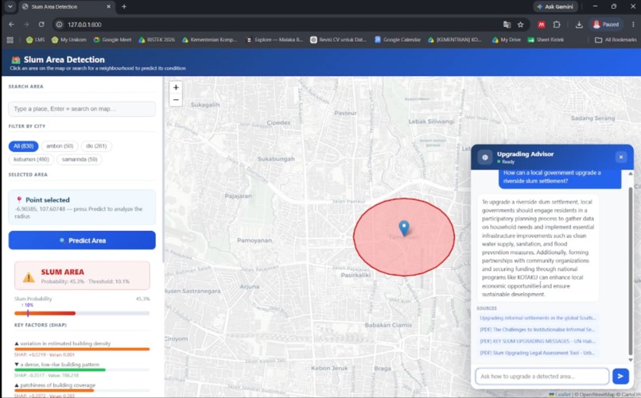This screenshot has height=398, width=641.
Task: Zoom out the map with minus button
Action: [176, 99]
